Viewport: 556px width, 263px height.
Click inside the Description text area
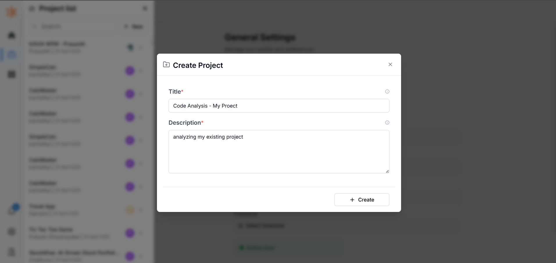(279, 152)
